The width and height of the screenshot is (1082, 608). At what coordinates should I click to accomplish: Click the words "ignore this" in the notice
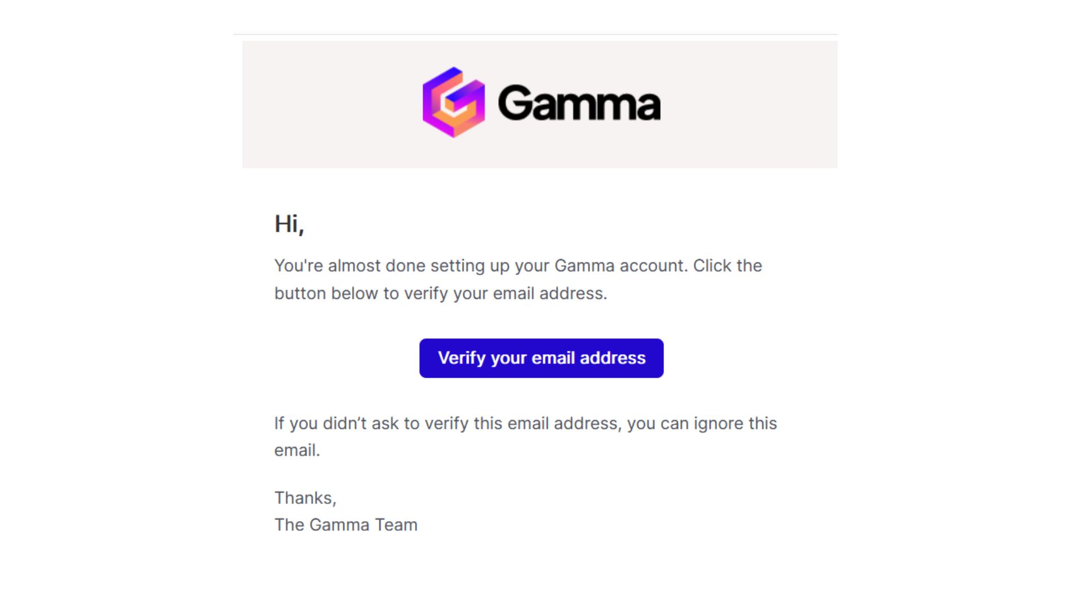click(x=735, y=423)
